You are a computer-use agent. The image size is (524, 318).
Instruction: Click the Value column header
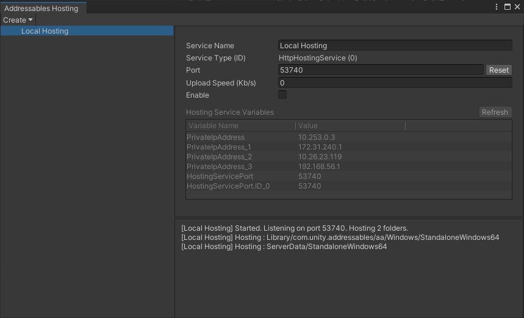coord(350,126)
